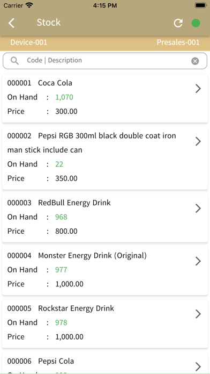Open Rockstar Energy Drink using its chevron

click(x=198, y=314)
